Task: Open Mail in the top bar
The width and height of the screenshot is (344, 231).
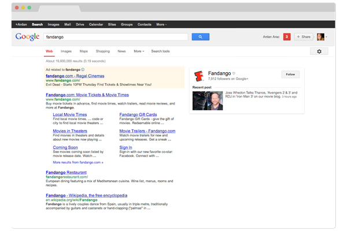Action: (68, 25)
